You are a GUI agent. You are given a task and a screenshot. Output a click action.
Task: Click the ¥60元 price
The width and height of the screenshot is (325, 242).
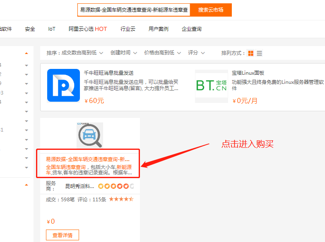point(94,101)
